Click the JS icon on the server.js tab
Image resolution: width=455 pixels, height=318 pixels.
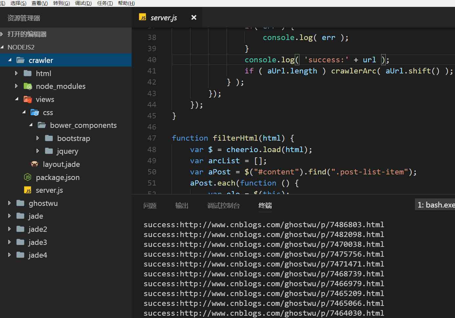(142, 17)
